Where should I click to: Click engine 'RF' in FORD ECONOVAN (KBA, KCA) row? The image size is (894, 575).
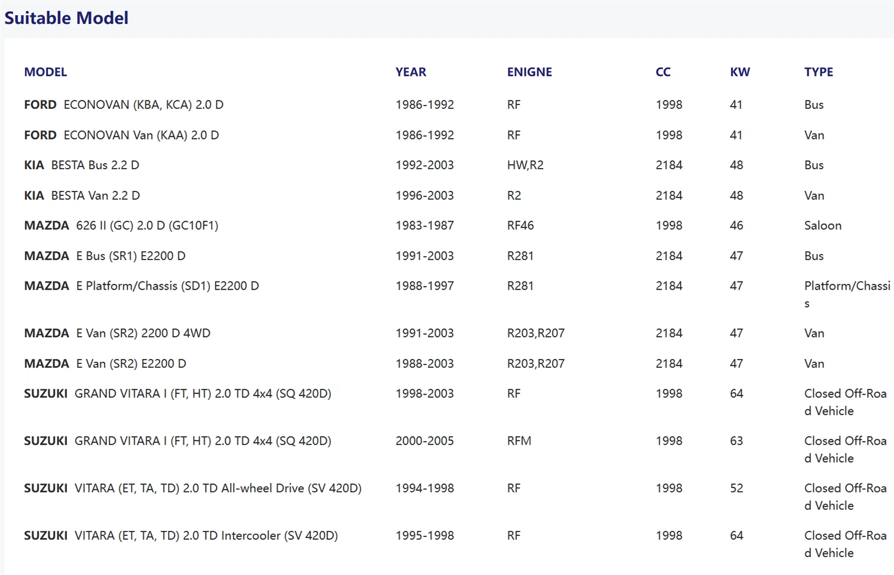point(513,105)
